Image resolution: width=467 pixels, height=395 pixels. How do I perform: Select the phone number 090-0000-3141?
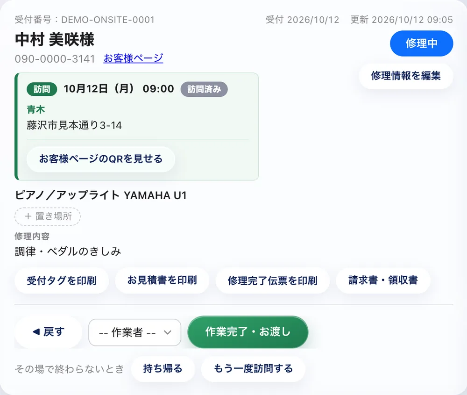pyautogui.click(x=55, y=59)
